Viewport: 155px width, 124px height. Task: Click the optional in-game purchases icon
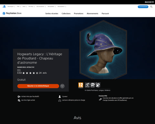coord(19,97)
